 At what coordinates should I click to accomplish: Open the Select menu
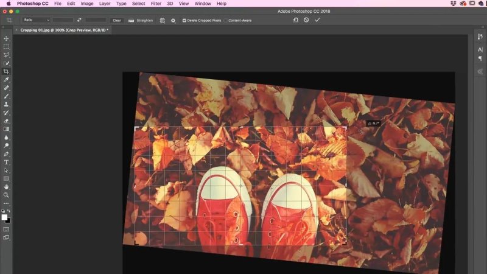point(139,4)
